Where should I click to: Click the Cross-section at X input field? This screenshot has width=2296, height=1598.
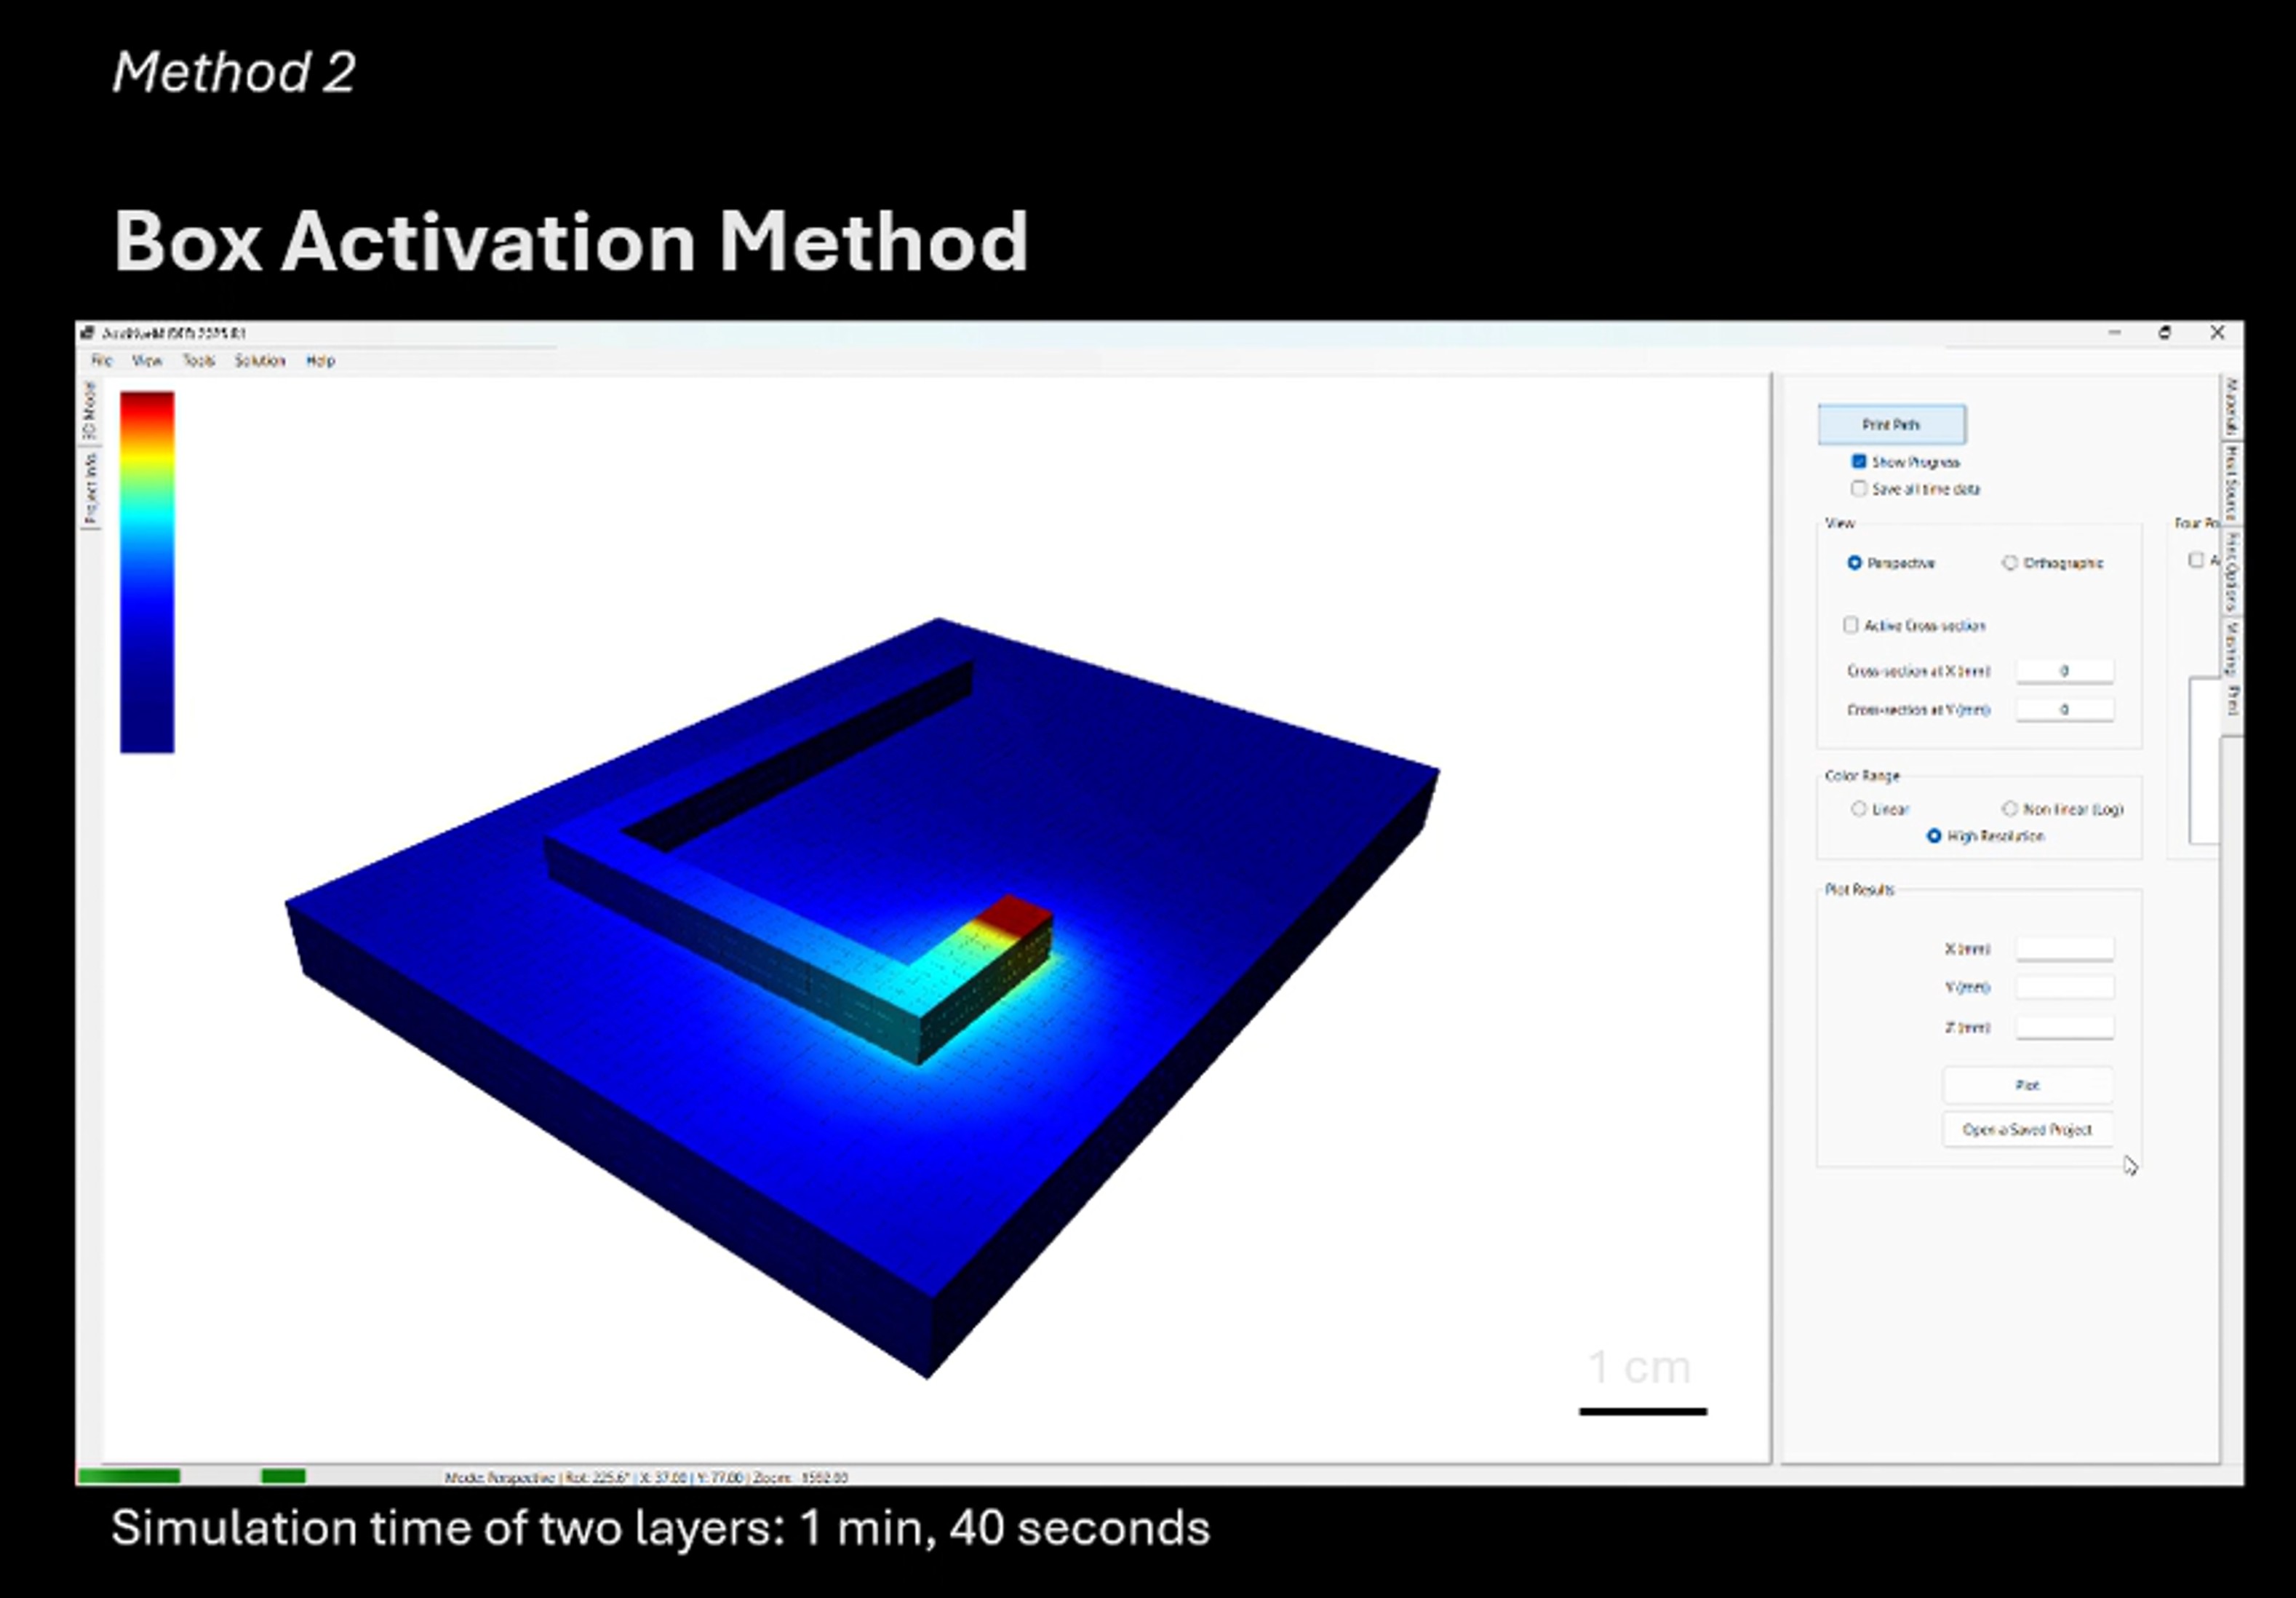(2064, 671)
